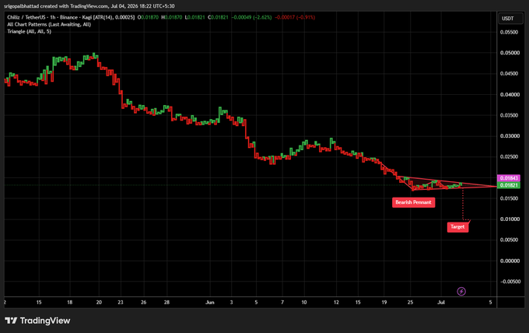529x333 pixels.
Task: Open the Chiliz / TetherUS symbol legend
Action: point(71,17)
